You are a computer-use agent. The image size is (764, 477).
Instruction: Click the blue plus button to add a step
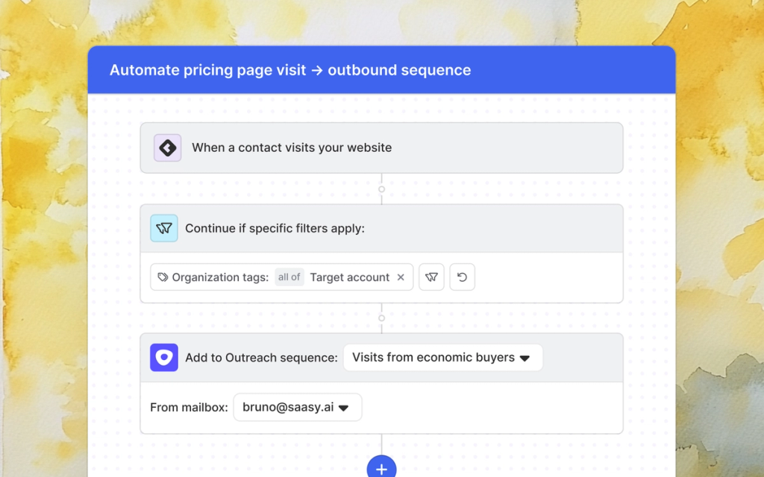[x=381, y=467]
